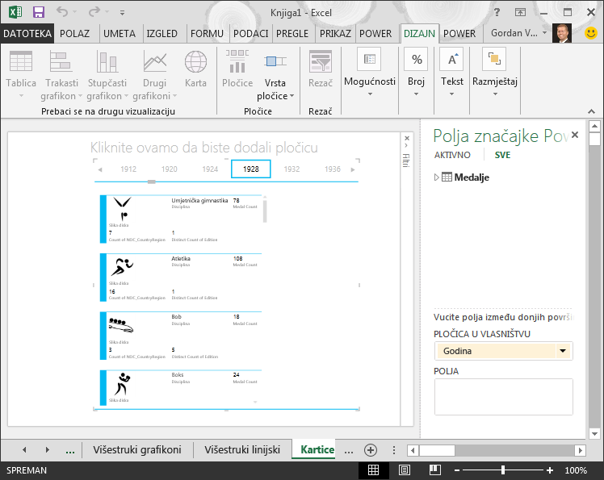The height and width of the screenshot is (480, 604).
Task: Click the zoom slider handle
Action: (x=503, y=470)
